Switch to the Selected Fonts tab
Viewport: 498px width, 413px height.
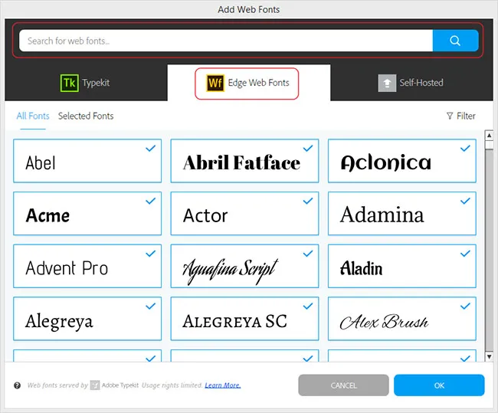click(86, 116)
